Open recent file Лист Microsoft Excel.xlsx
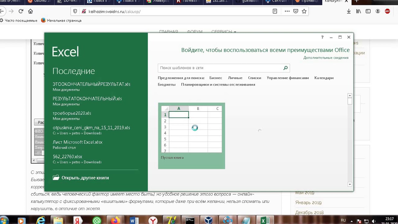The image size is (398, 224). point(77,144)
